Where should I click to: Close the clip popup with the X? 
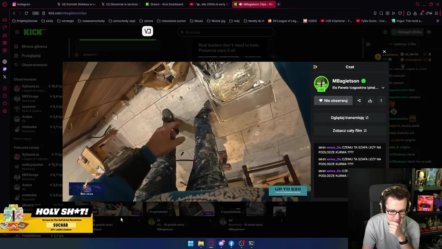384,52
